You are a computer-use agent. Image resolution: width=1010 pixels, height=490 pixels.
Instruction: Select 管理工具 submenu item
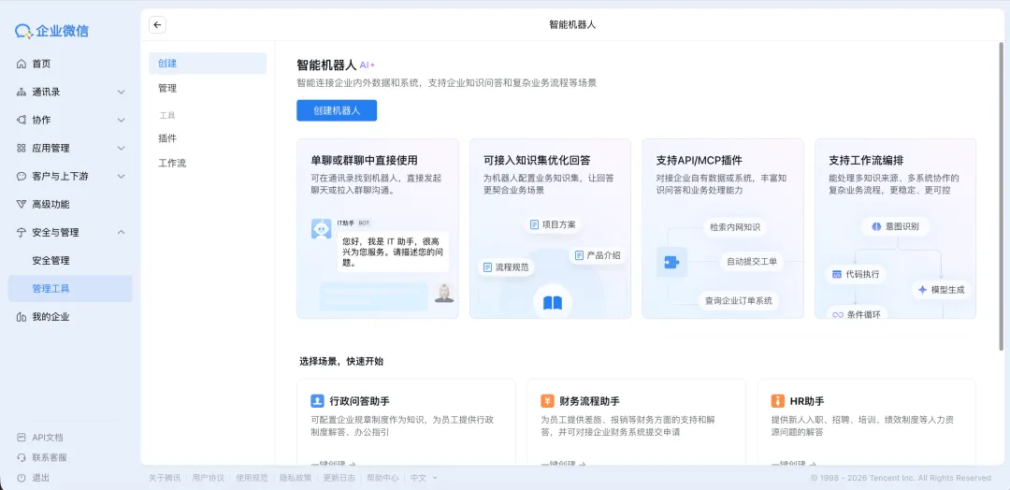(x=70, y=288)
